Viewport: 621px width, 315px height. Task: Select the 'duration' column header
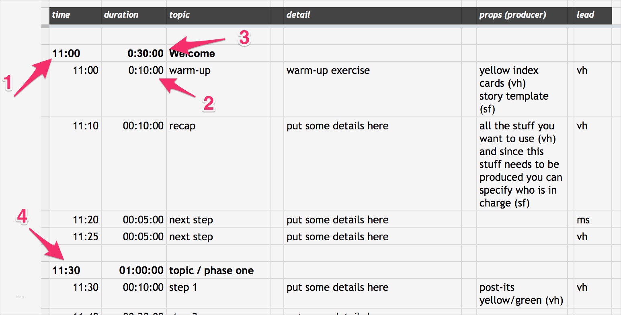[x=121, y=15]
